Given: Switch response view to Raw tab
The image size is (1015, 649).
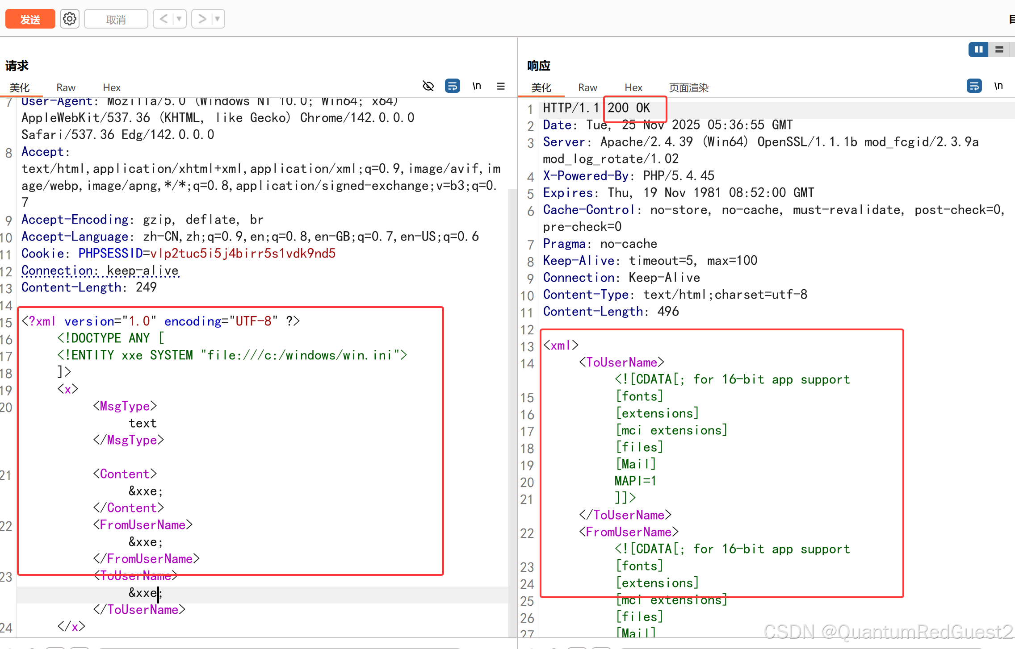Looking at the screenshot, I should 588,87.
